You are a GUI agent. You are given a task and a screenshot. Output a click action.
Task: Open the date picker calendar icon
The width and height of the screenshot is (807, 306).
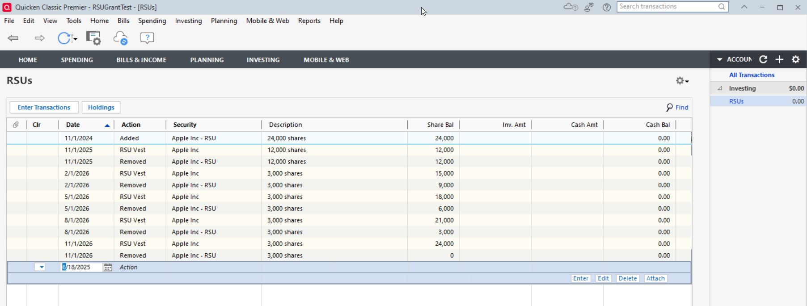[108, 267]
